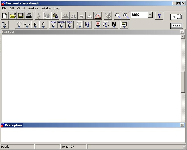The height and width of the screenshot is (150, 187).
Task: Paste from clipboard icon
Action: [x=55, y=16]
